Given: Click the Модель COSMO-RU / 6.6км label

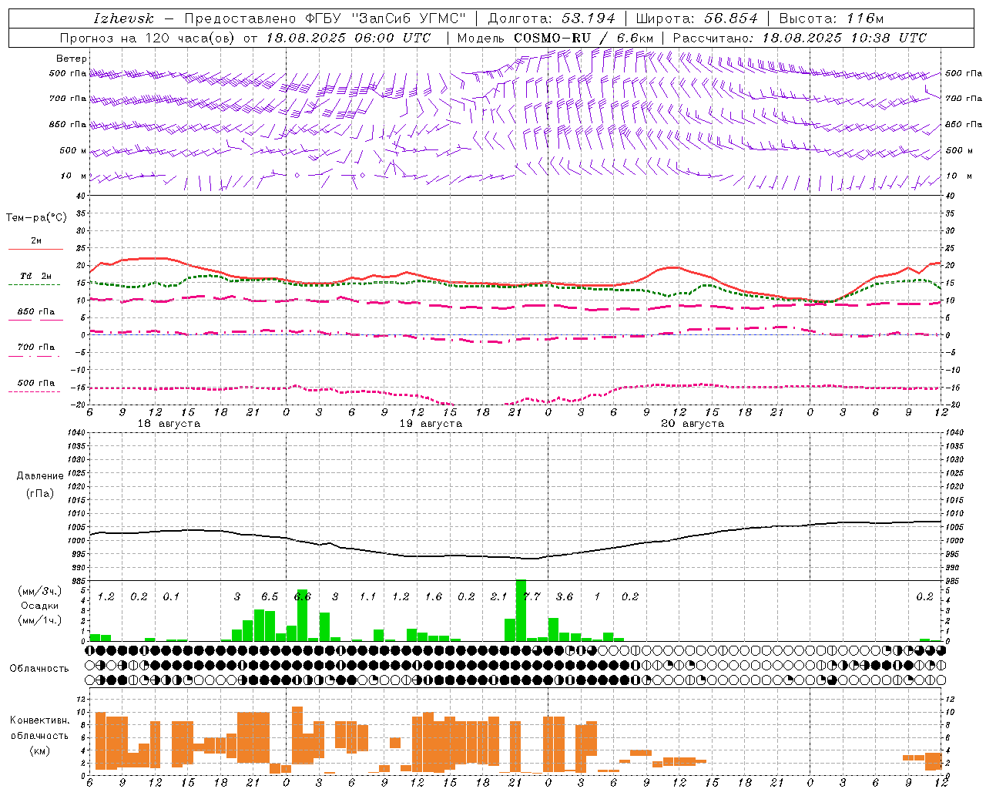Looking at the screenshot, I should point(555,38).
